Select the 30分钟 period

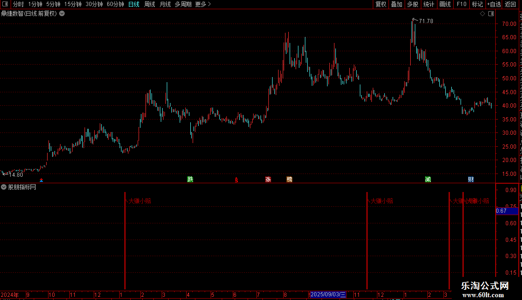94,4
